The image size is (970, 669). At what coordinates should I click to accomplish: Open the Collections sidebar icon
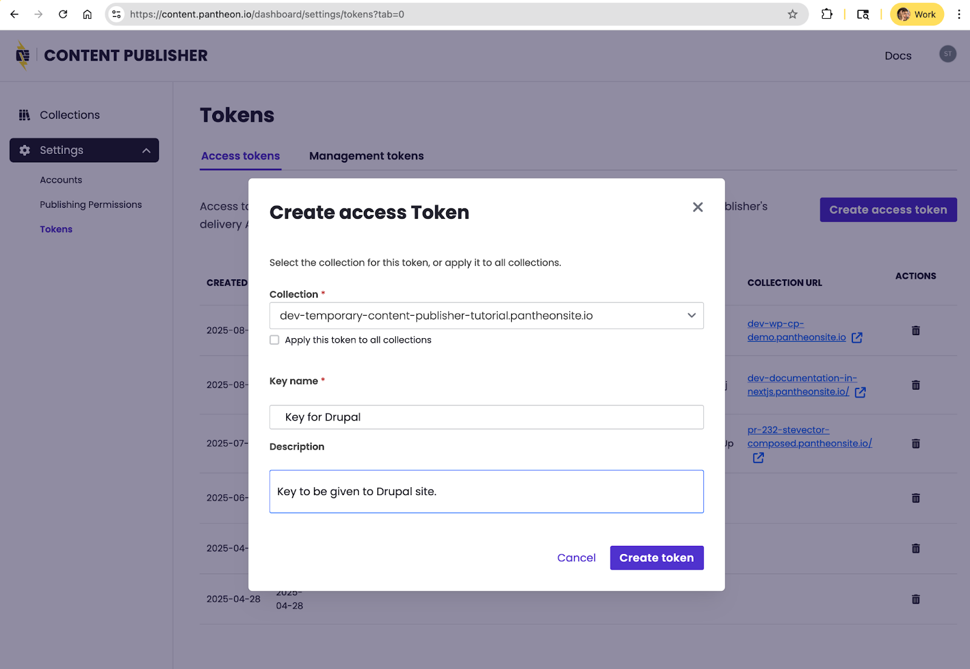pos(24,115)
